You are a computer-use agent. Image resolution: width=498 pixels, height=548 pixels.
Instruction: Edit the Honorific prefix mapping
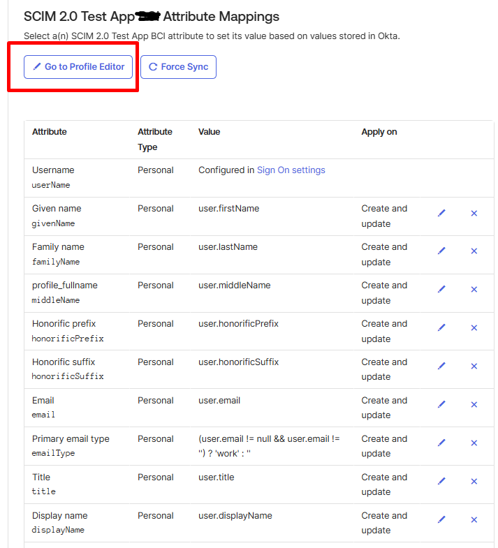tap(441, 327)
